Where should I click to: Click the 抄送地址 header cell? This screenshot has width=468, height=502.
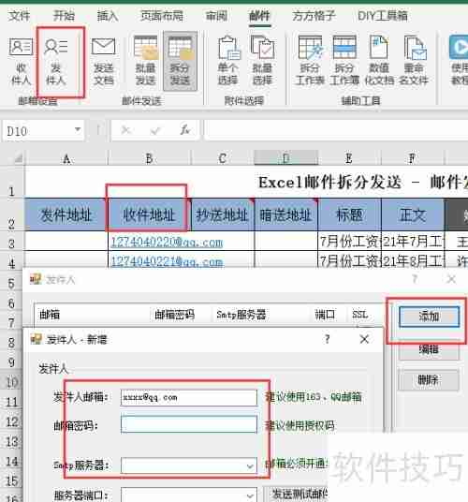pyautogui.click(x=223, y=214)
